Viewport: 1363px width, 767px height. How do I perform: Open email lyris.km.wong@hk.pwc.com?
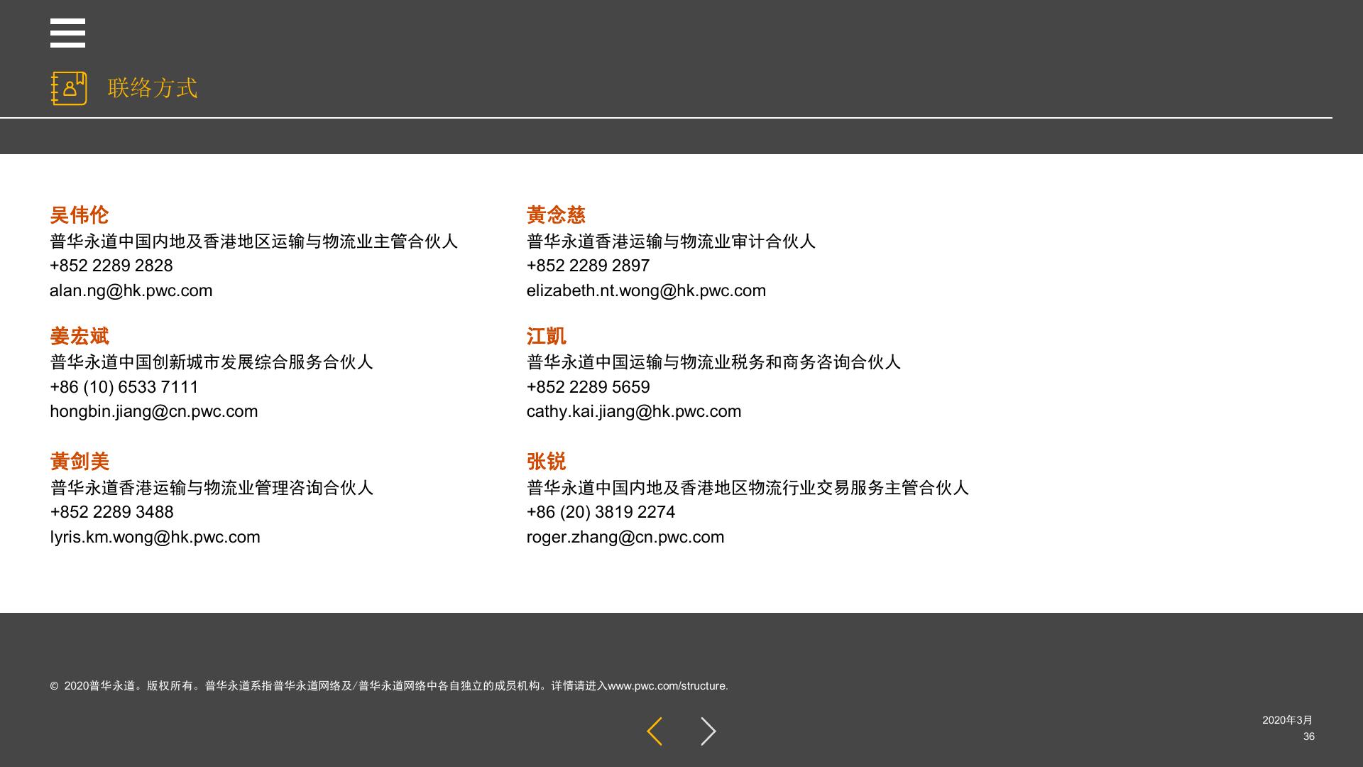[x=155, y=537]
